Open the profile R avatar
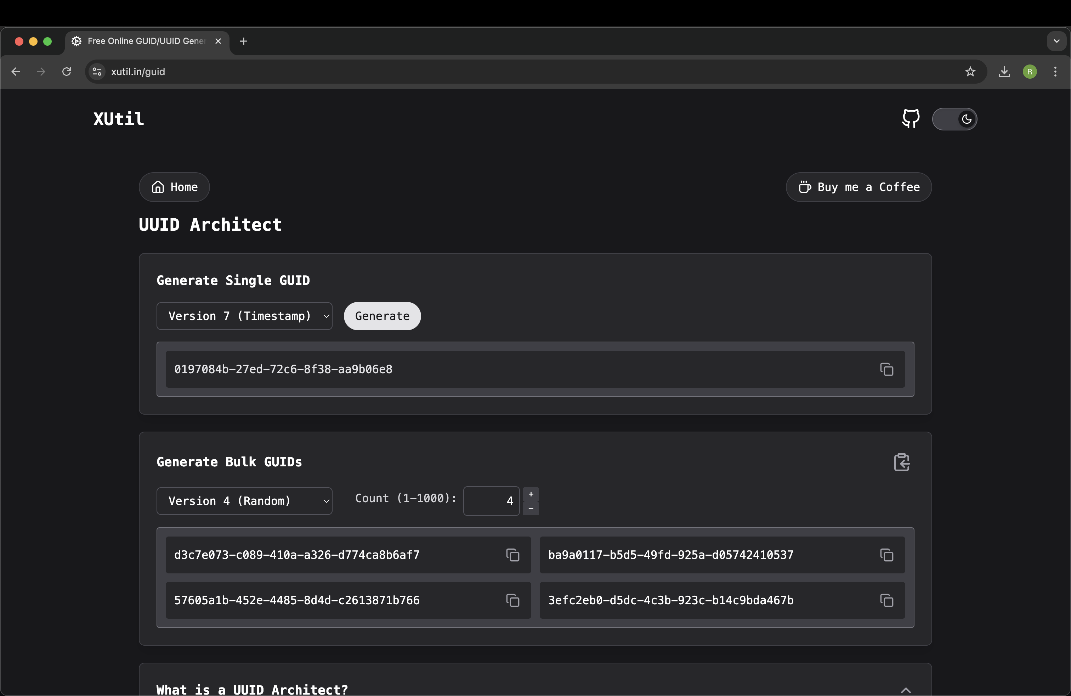The width and height of the screenshot is (1071, 696). click(x=1030, y=72)
